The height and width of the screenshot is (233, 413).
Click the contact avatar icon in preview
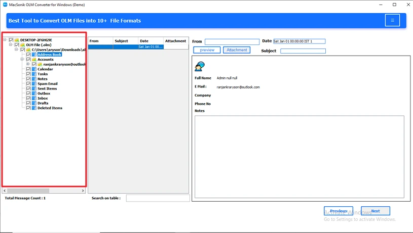(x=200, y=66)
